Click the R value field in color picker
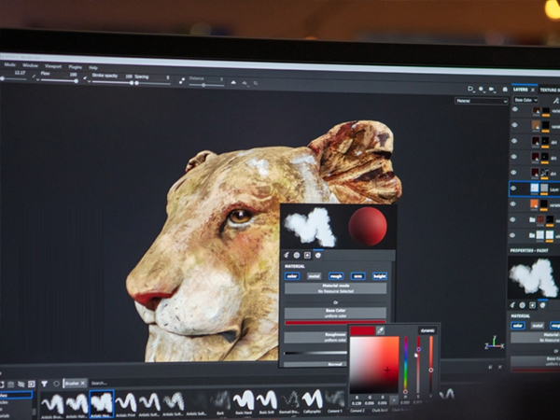Screen dimensions: 560x420 (357, 403)
